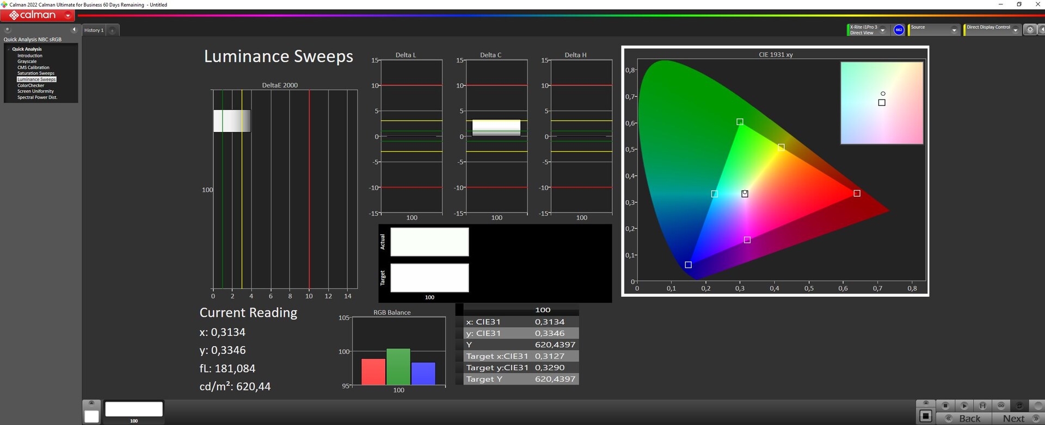
Task: Click the 'Target x:CIE31' value 0,3127
Action: coord(550,356)
